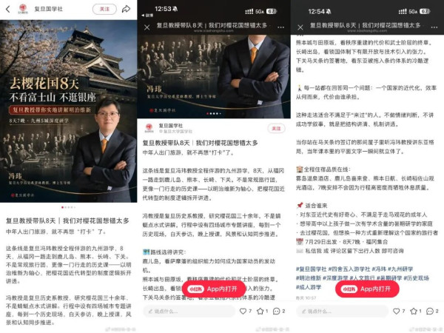Viewport: 444px width, 333px height.
Task: Open the 复旦国学社 avatar in the left header
Action: coord(23,9)
